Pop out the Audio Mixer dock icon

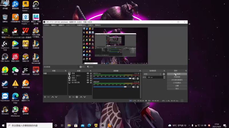tap(140, 71)
